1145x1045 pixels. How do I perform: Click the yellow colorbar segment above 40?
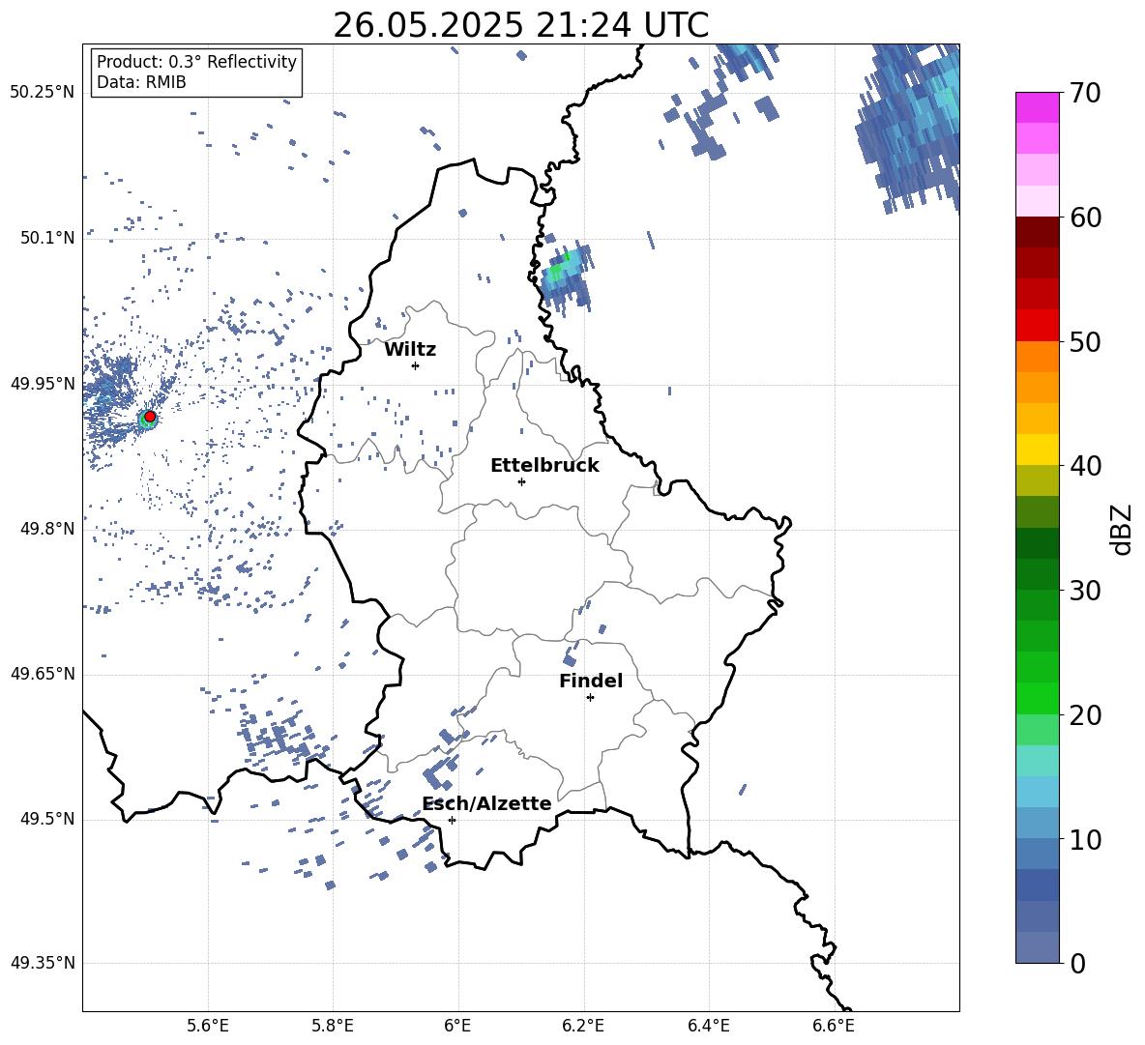click(1037, 450)
